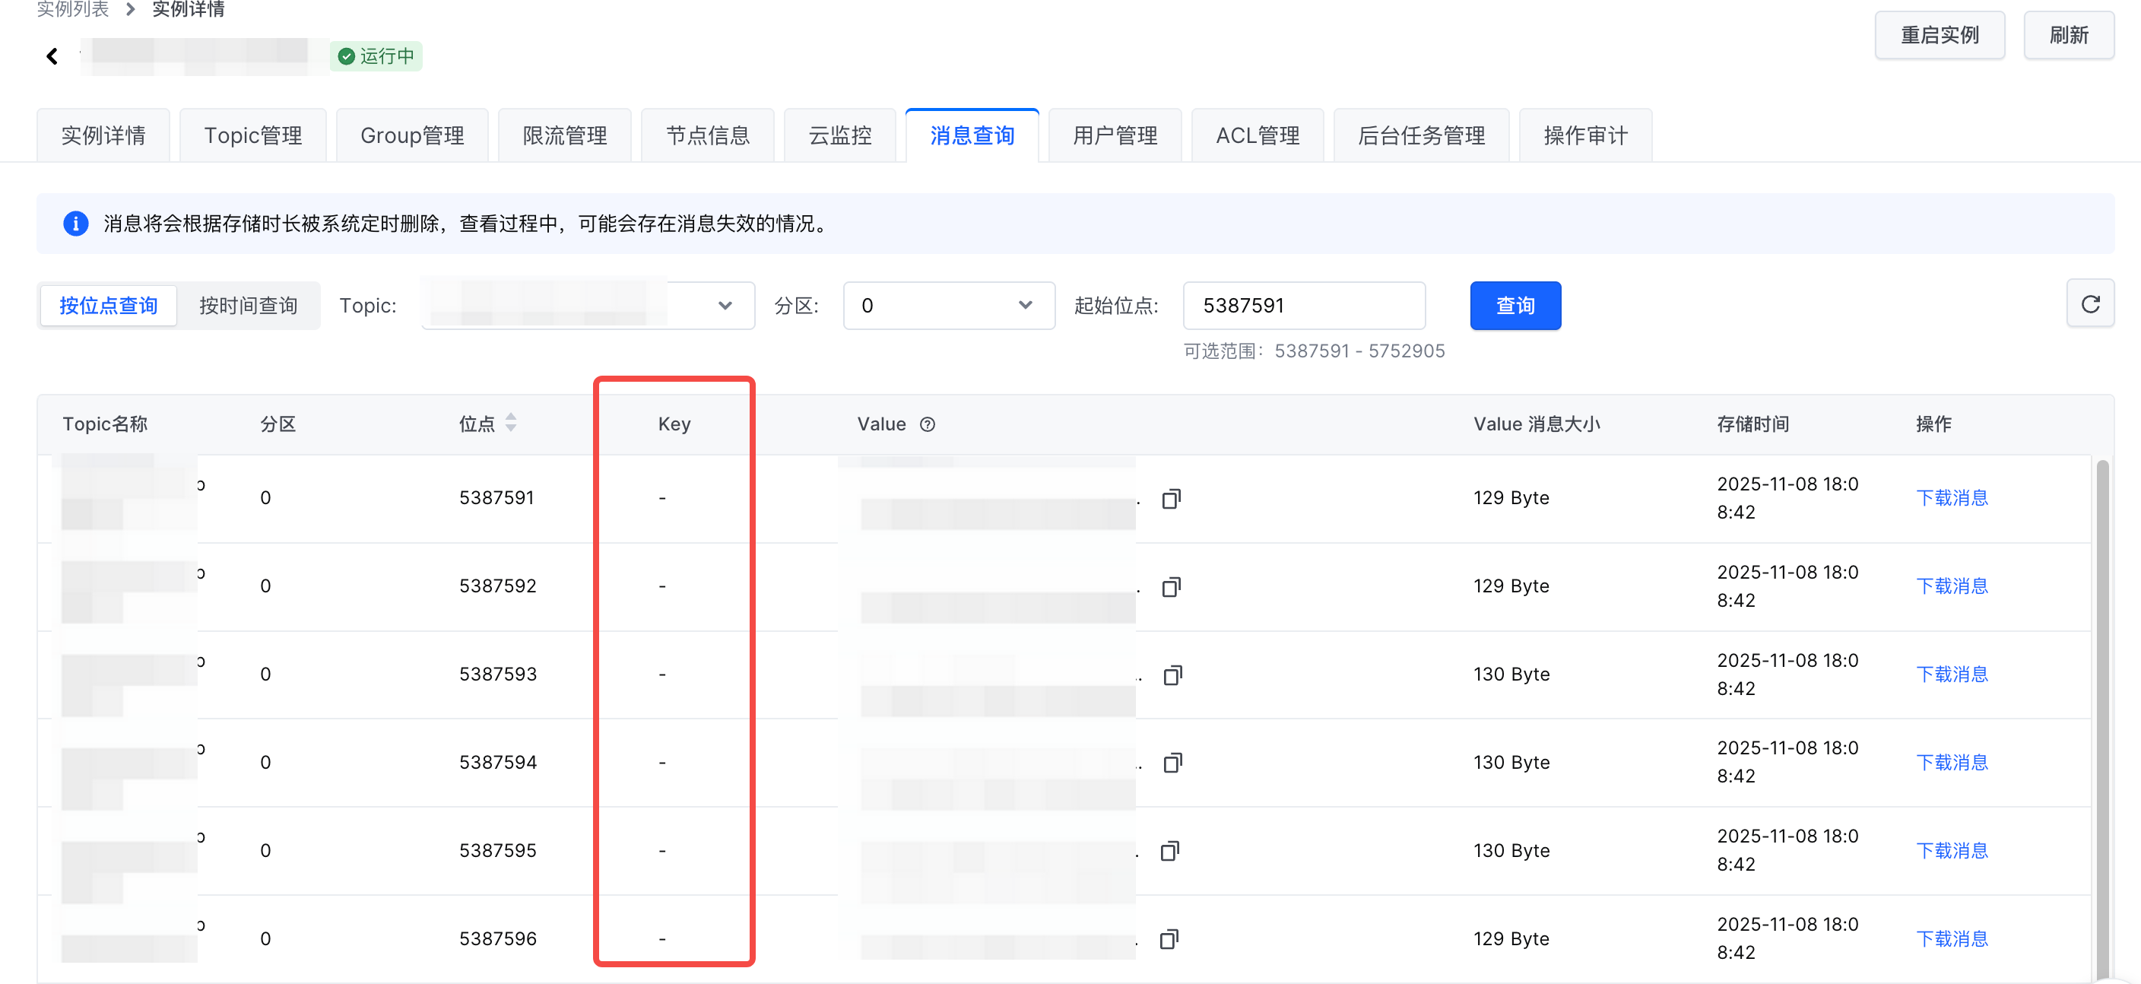
Task: Click the blue 查询 button
Action: pyautogui.click(x=1515, y=305)
